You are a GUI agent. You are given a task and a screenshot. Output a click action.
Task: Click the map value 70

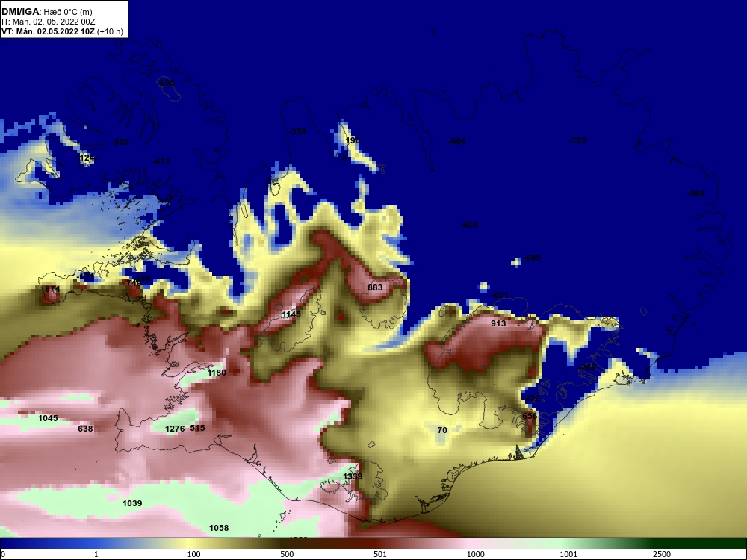[x=442, y=430]
